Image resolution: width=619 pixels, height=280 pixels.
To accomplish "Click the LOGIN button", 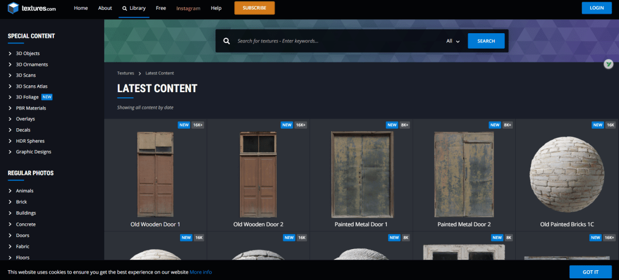I will [x=597, y=8].
